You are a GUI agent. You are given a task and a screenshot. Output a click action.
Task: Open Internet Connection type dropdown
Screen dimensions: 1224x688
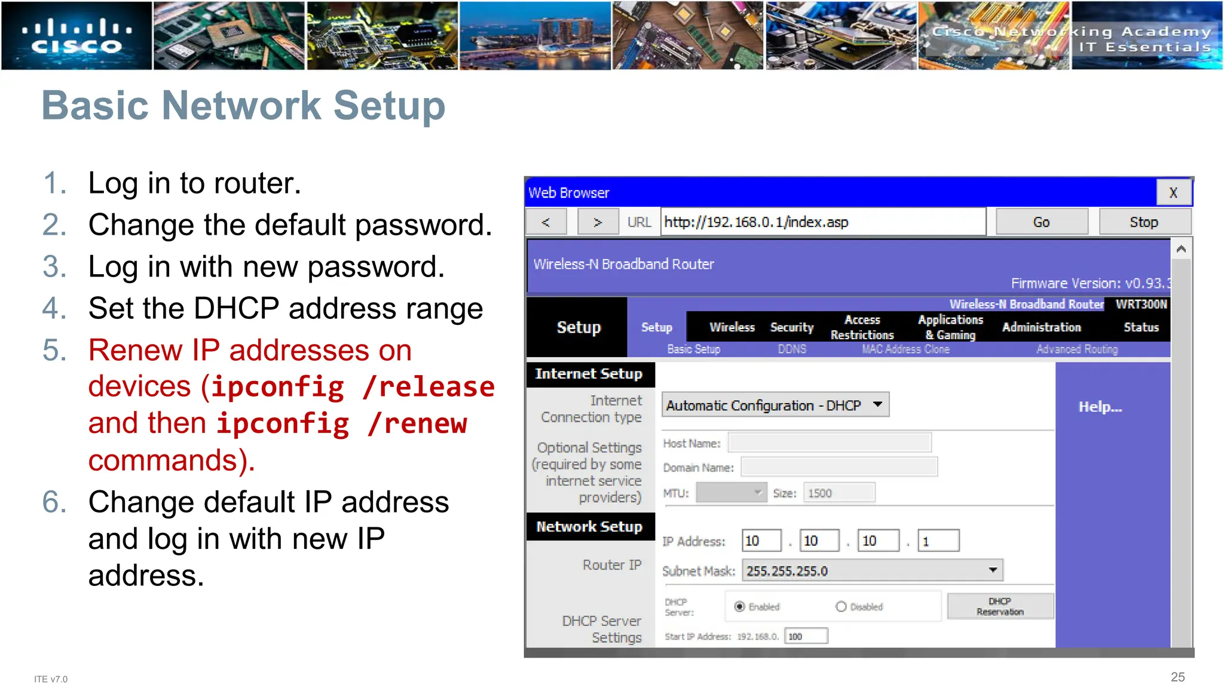tap(775, 405)
